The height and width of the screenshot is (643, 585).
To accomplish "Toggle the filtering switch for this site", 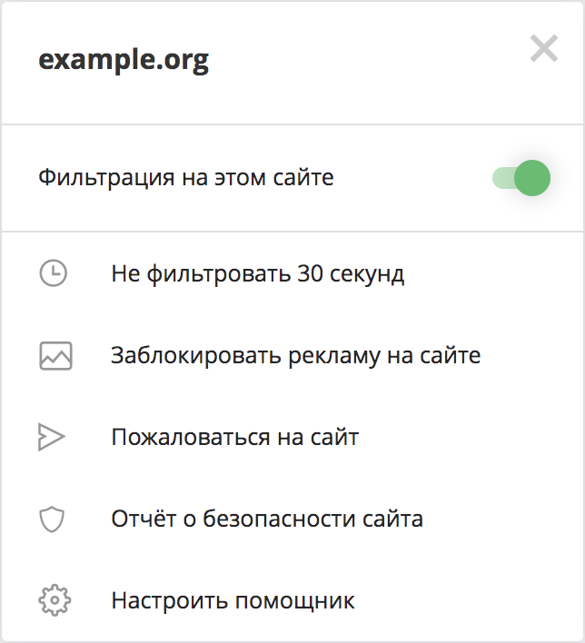I will point(521,178).
